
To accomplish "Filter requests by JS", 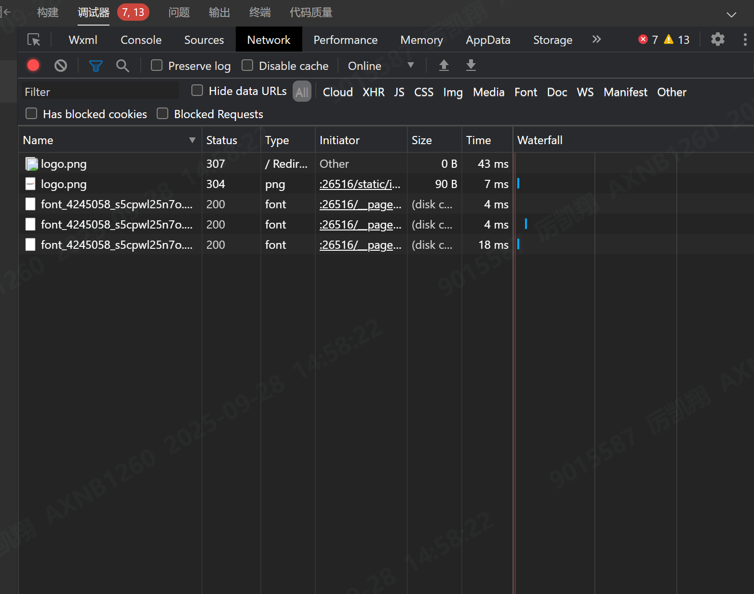I will pos(399,92).
